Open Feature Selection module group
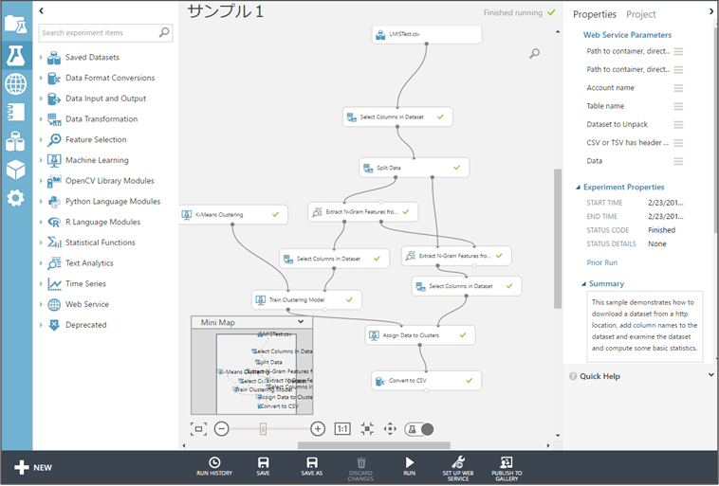This screenshot has height=486, width=719. point(96,139)
